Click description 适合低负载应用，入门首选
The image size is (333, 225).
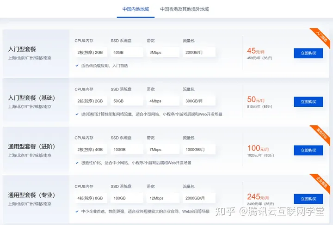105,66
